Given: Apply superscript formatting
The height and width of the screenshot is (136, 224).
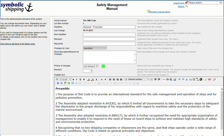Looking at the screenshot, I should 105,79.
